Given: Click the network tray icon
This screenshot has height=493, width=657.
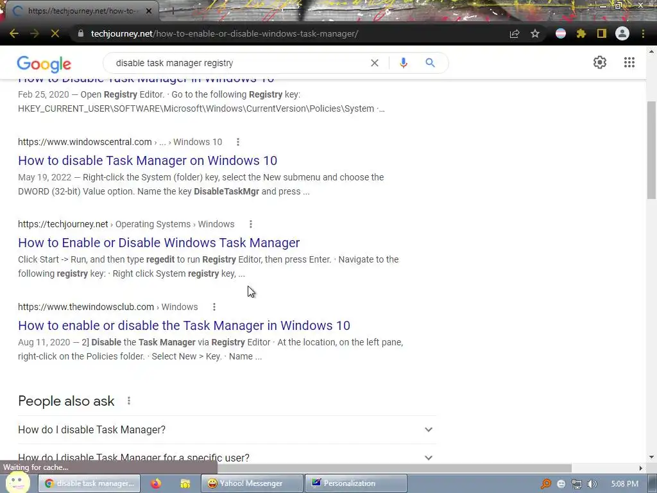Looking at the screenshot, I should (x=577, y=484).
